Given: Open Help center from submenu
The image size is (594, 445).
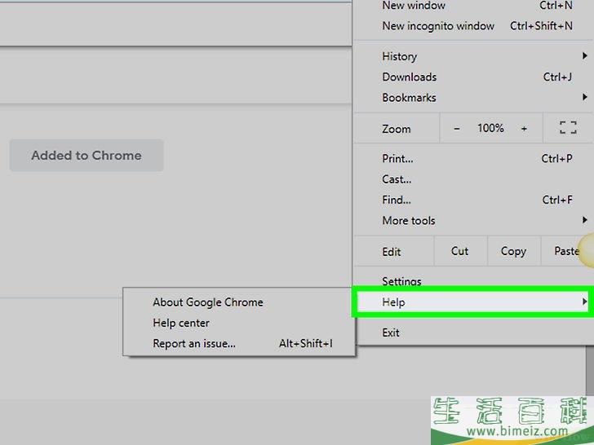Looking at the screenshot, I should [181, 323].
